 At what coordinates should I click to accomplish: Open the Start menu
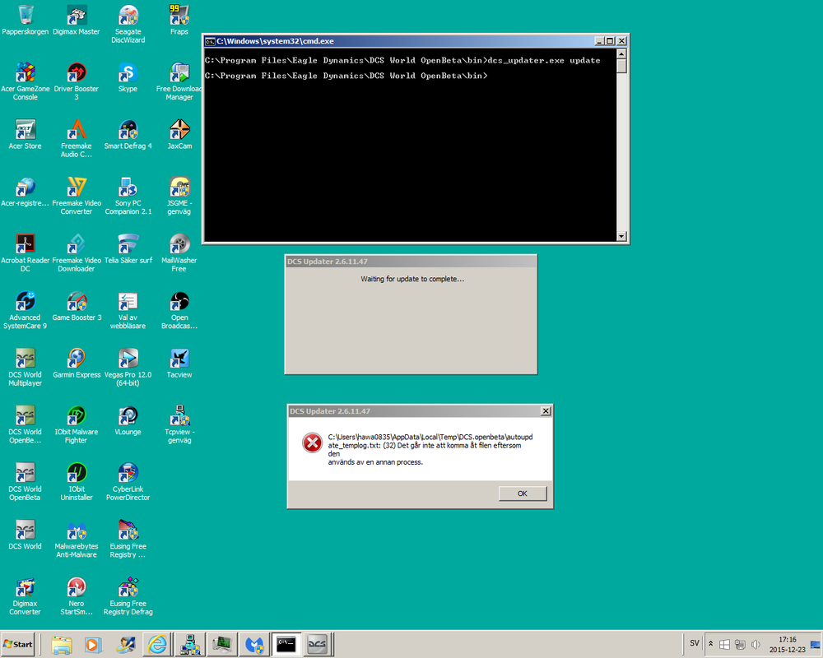(x=16, y=644)
